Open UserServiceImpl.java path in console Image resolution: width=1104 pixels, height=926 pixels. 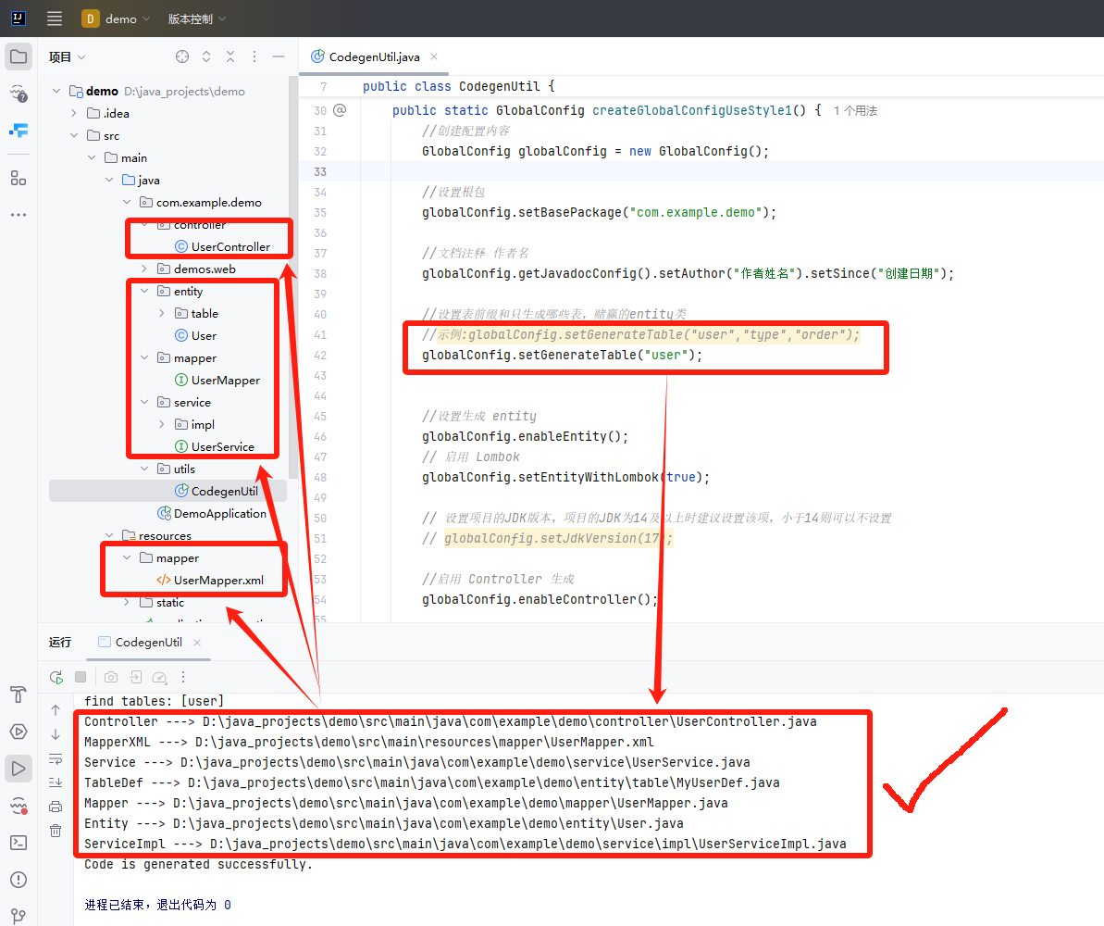pyautogui.click(x=528, y=844)
